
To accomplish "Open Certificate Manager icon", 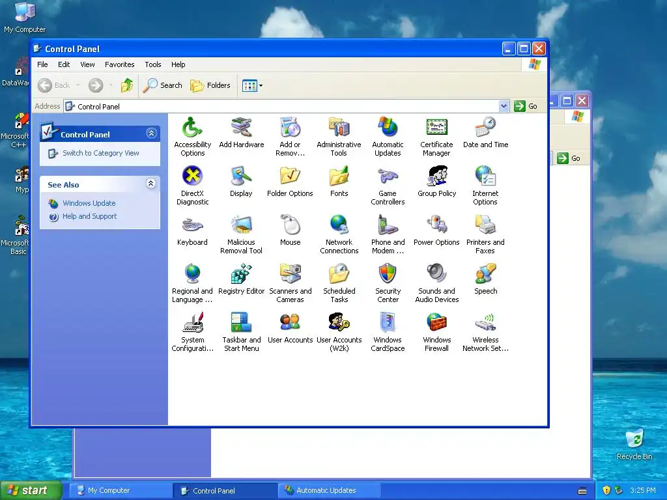I will pos(436,127).
